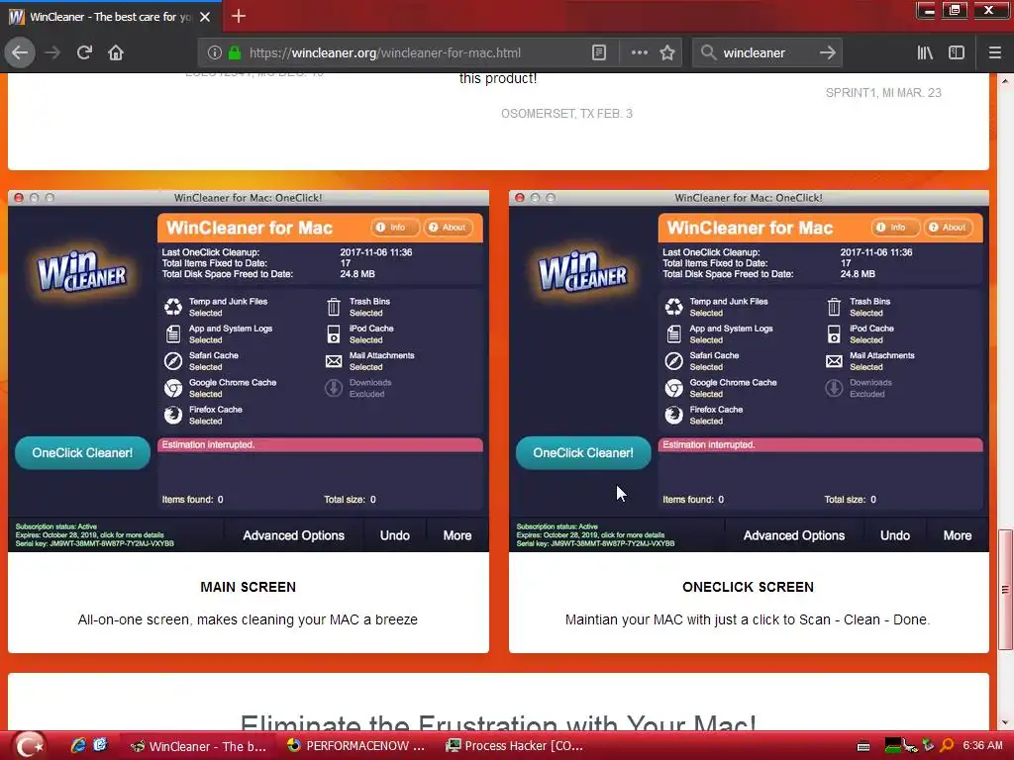Click Temp and Junk Files icon, right screenshot
Screen dimensions: 1014x760
coord(673,307)
